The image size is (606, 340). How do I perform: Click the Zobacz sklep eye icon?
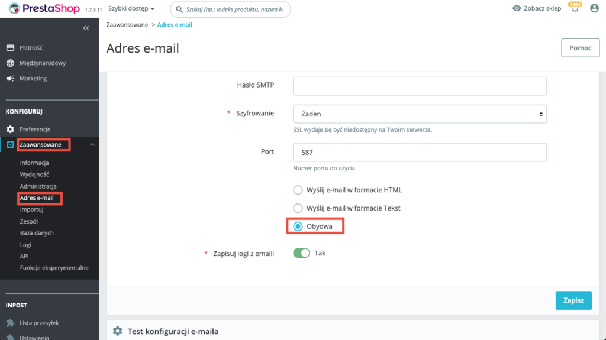click(x=517, y=8)
